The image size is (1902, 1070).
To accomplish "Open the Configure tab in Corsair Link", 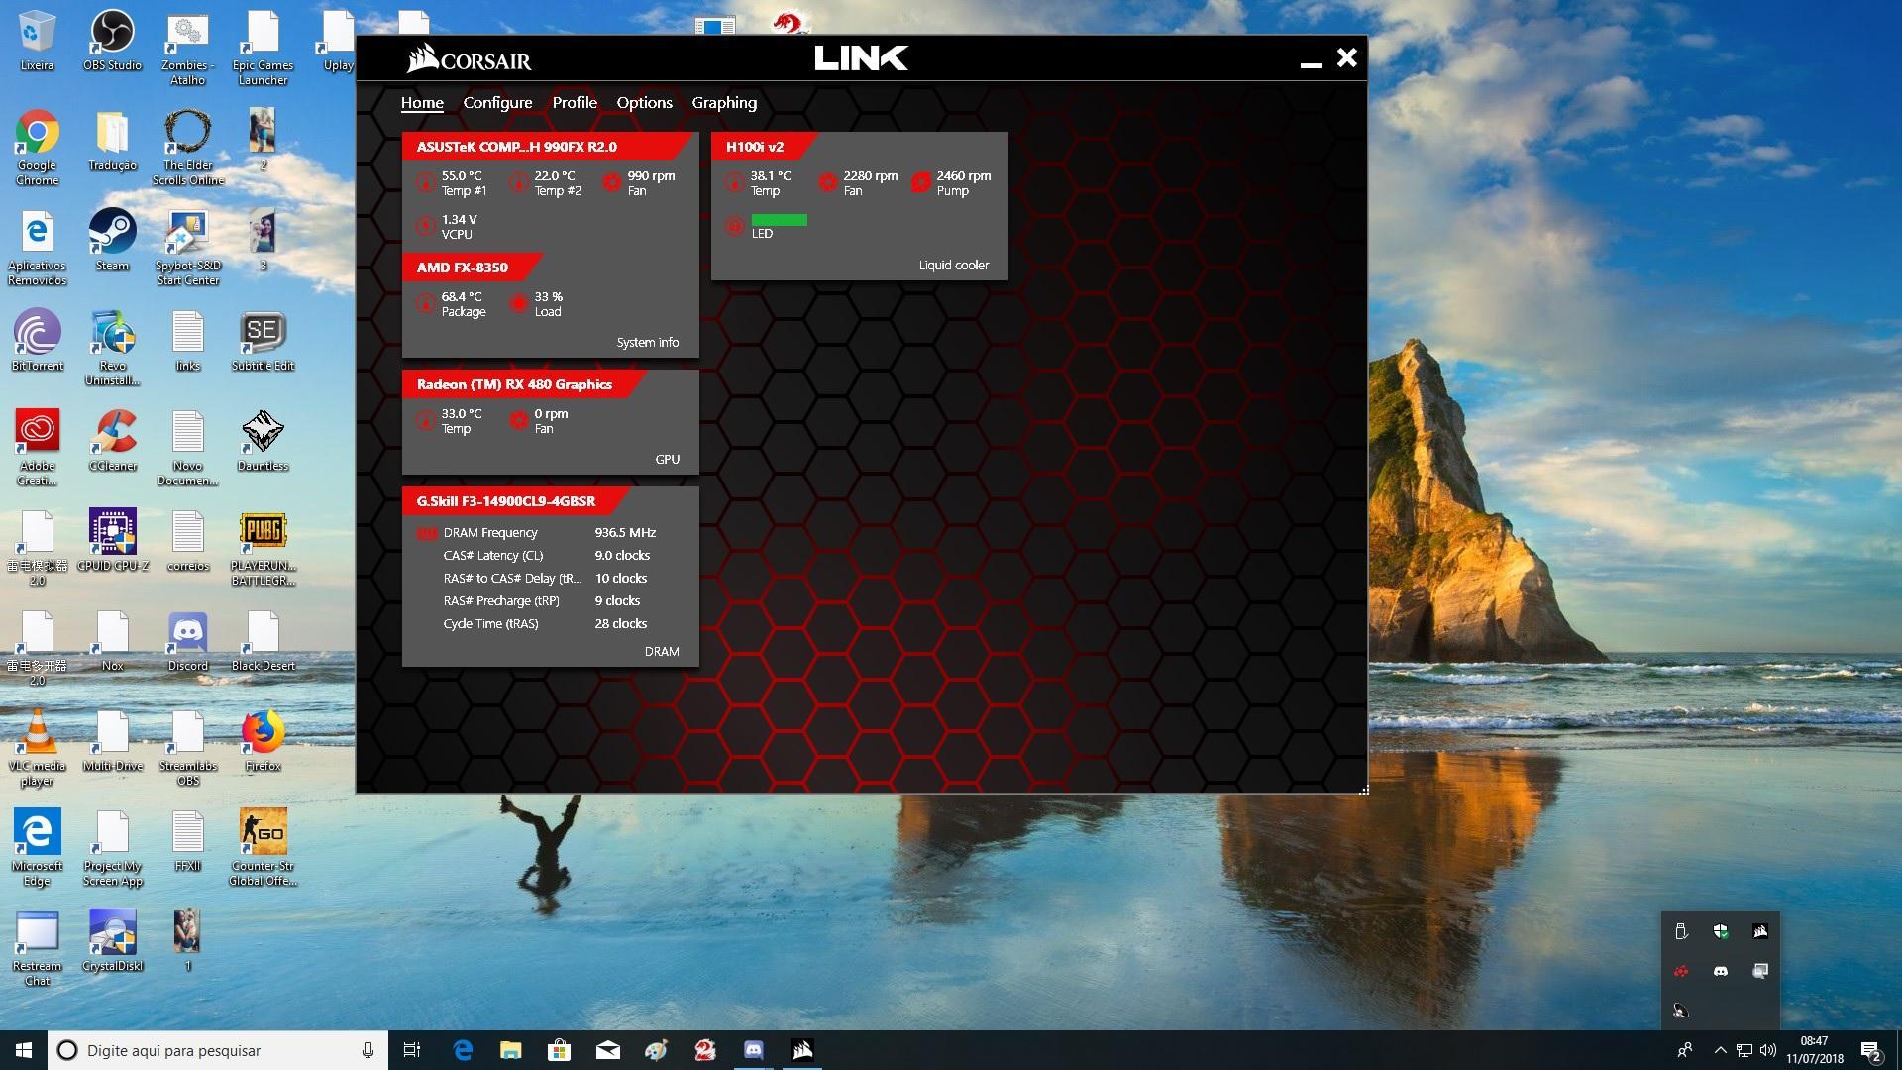I will [497, 103].
